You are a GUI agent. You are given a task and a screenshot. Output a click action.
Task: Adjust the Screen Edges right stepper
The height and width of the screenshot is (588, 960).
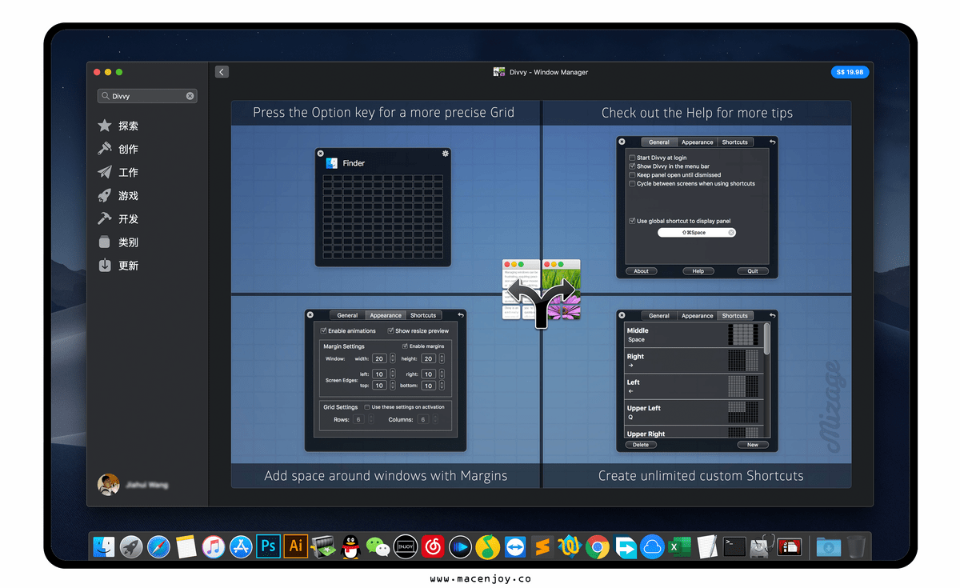(x=442, y=374)
